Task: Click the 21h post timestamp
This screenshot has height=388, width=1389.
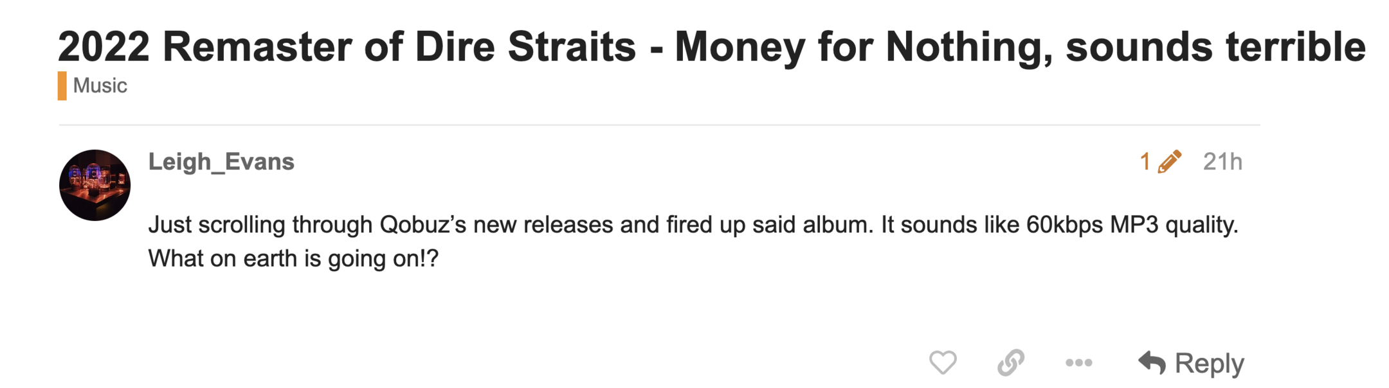Action: coord(1222,162)
